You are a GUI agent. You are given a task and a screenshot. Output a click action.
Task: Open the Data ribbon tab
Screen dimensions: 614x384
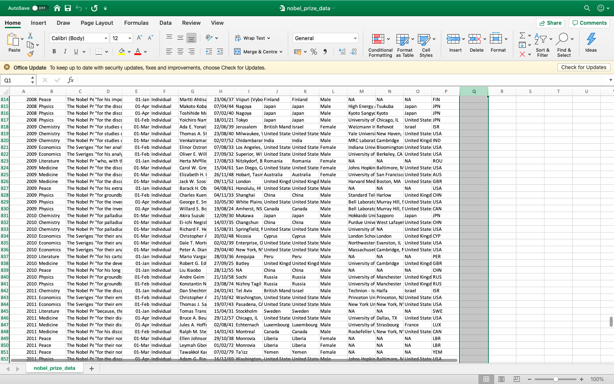click(x=165, y=23)
